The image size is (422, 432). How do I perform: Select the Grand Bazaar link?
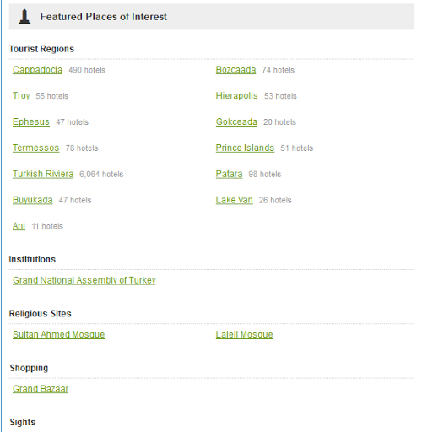[41, 389]
